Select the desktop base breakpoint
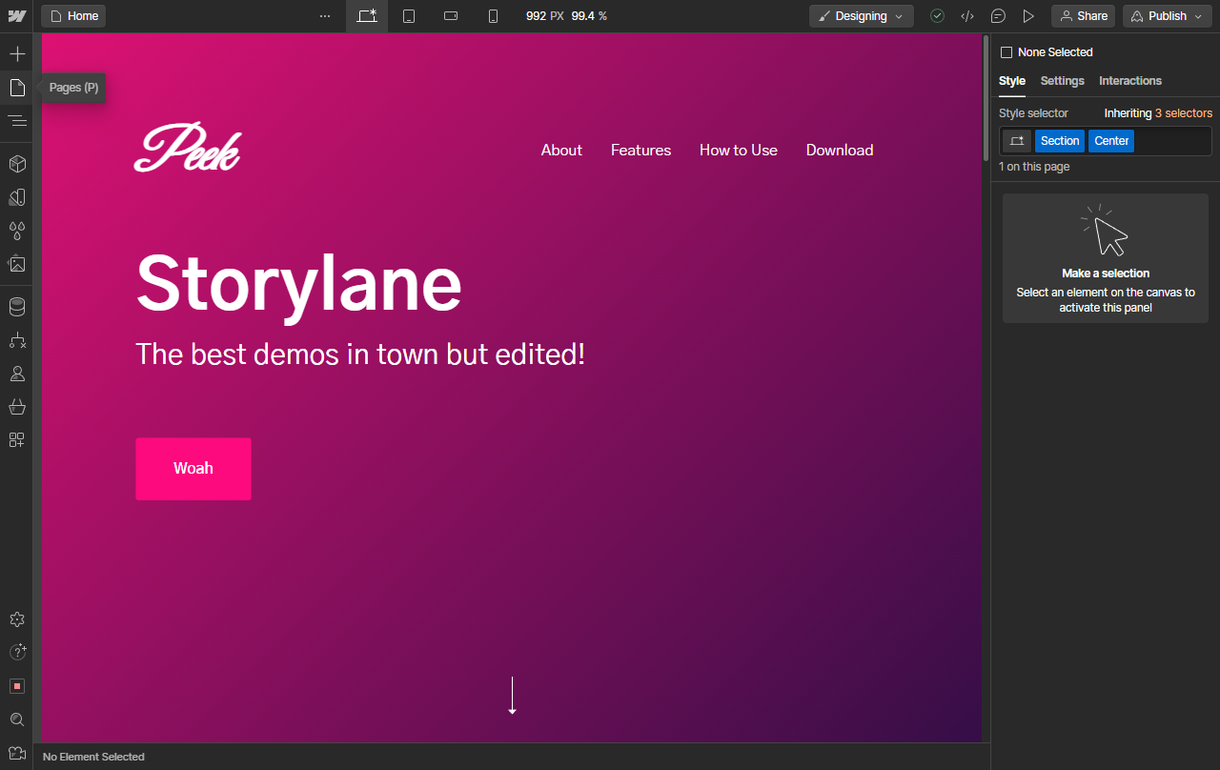The width and height of the screenshot is (1220, 770). [367, 16]
